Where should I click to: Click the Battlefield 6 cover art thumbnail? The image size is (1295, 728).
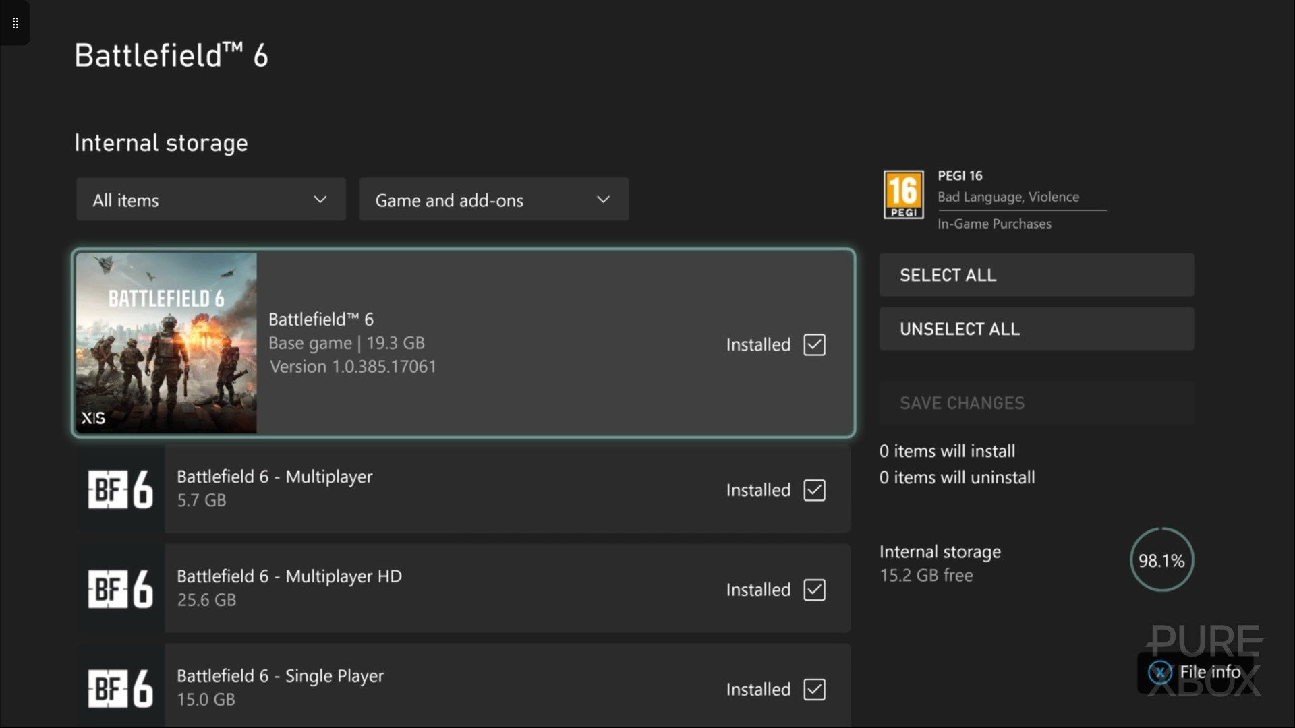tap(166, 343)
